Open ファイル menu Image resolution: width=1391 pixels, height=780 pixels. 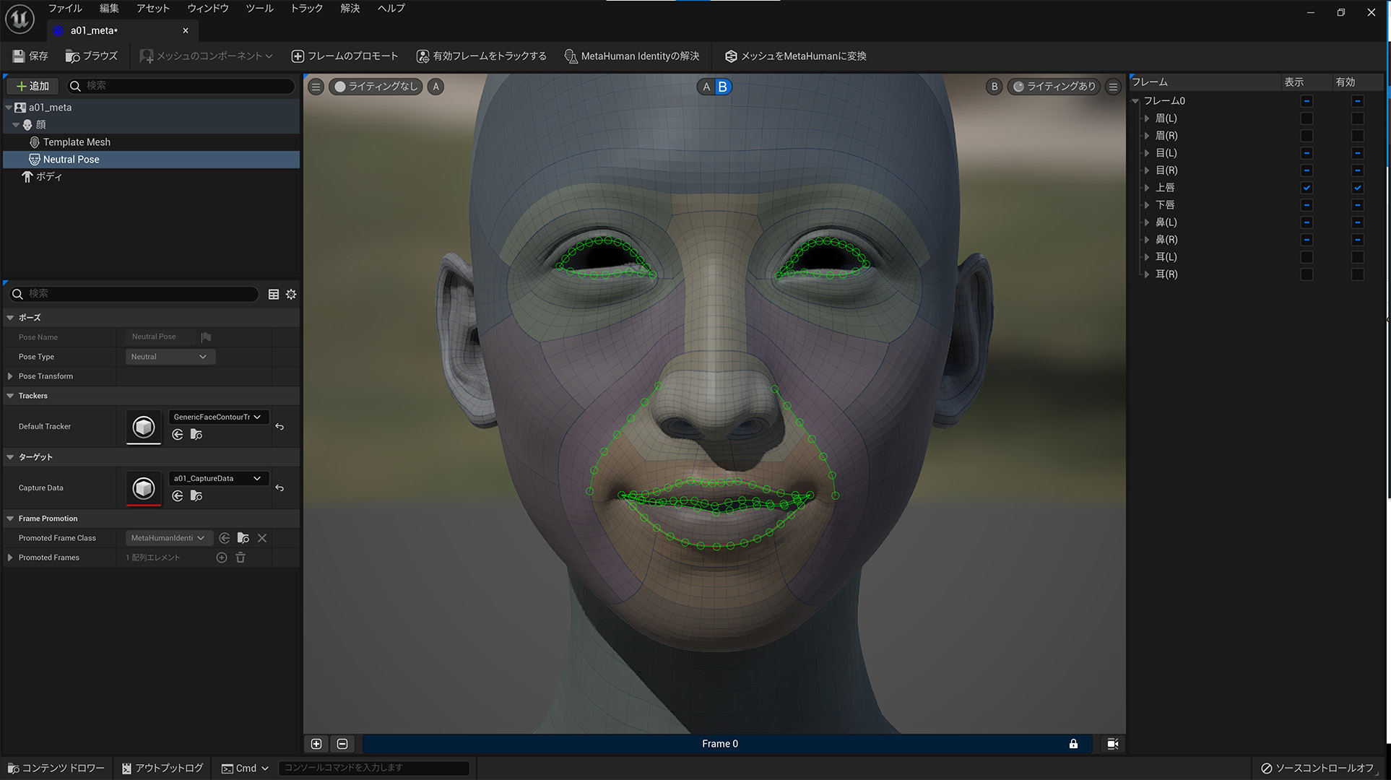click(65, 8)
